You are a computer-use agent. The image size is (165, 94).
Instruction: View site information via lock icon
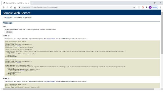tap(20, 7)
